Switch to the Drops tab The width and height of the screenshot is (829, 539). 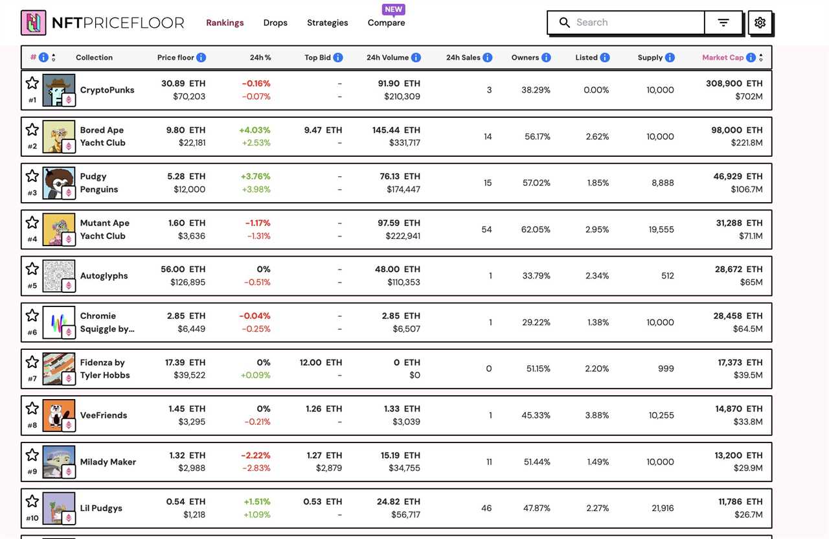point(275,22)
